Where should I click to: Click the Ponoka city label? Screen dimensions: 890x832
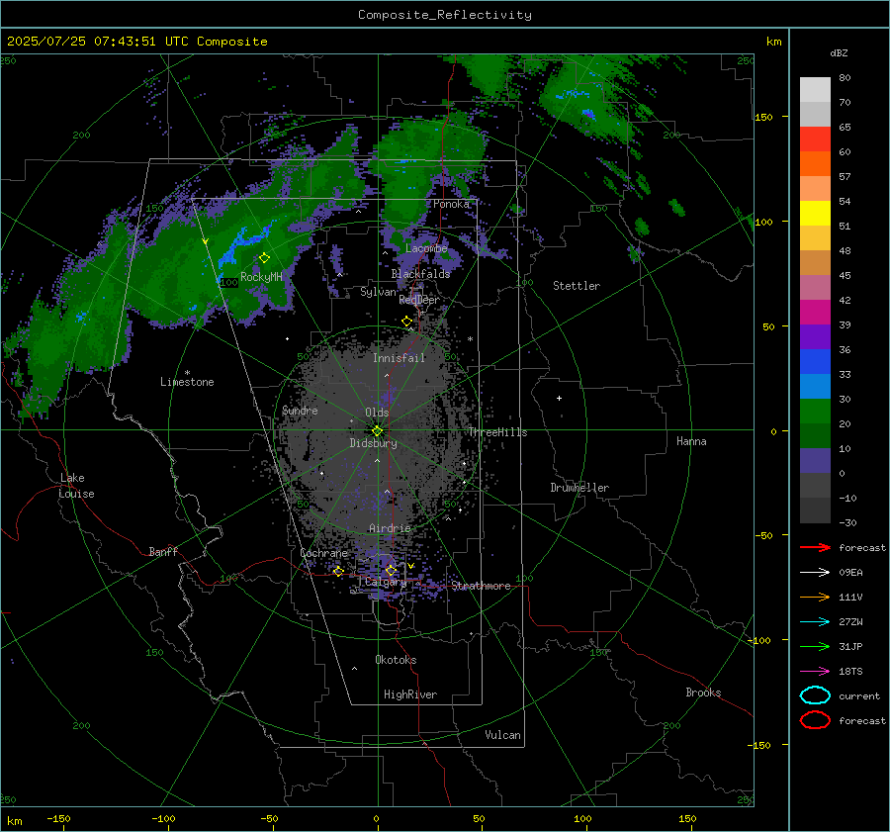451,204
